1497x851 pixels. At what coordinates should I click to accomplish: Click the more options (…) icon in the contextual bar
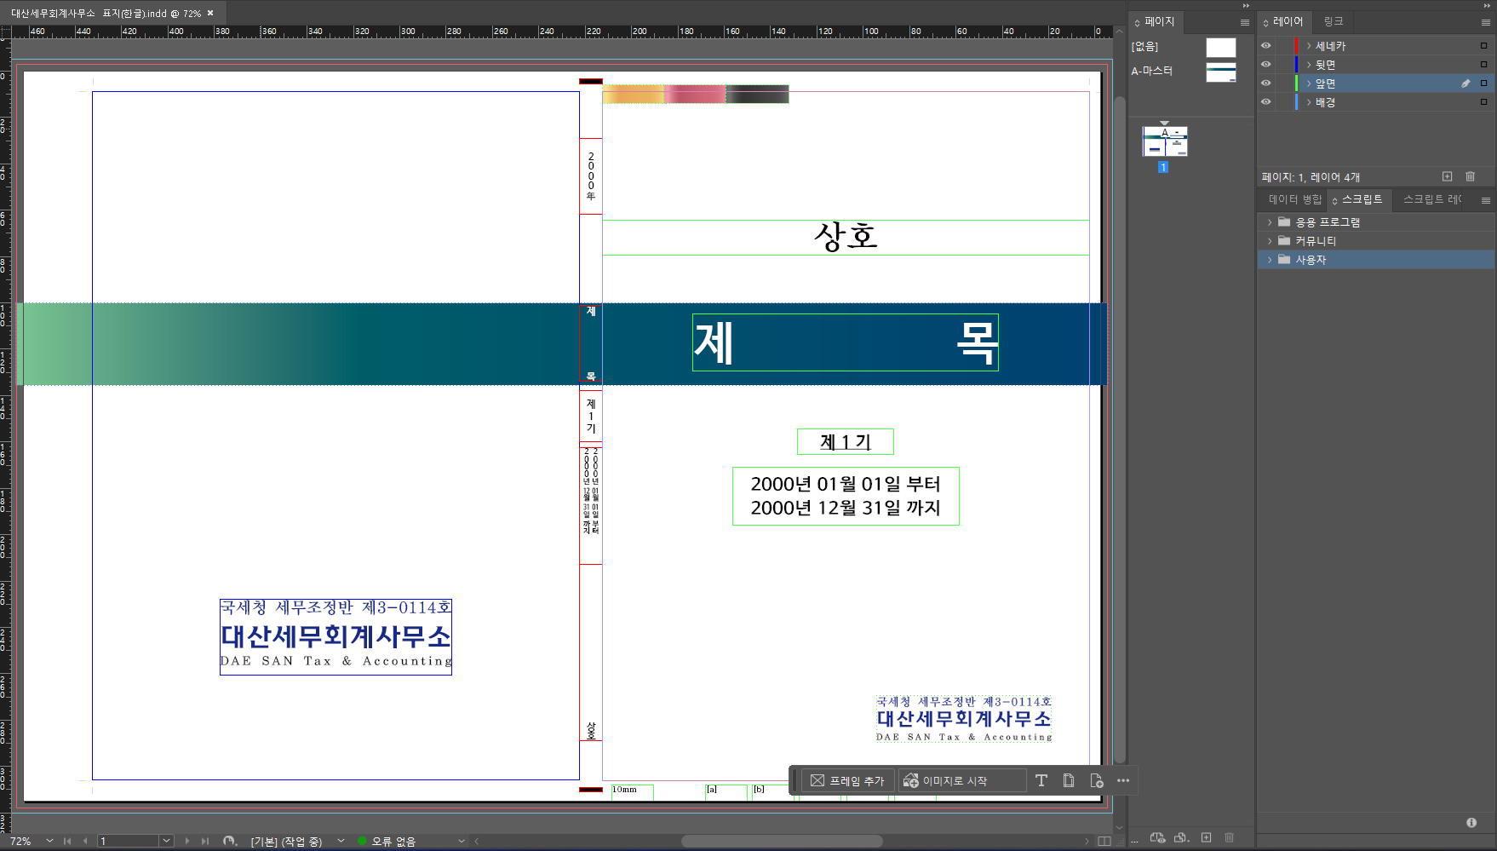click(x=1122, y=780)
